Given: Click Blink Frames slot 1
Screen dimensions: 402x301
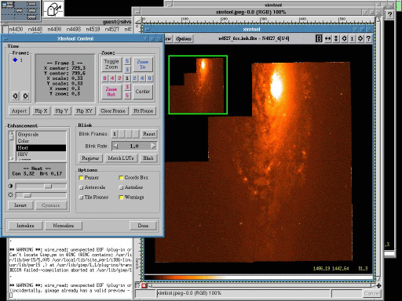Looking at the screenshot, I should [115, 134].
